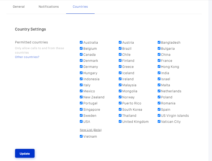Viewport: 212px width, 161px height.
Task: Uncheck the Norway checkbox
Action: 120,97
